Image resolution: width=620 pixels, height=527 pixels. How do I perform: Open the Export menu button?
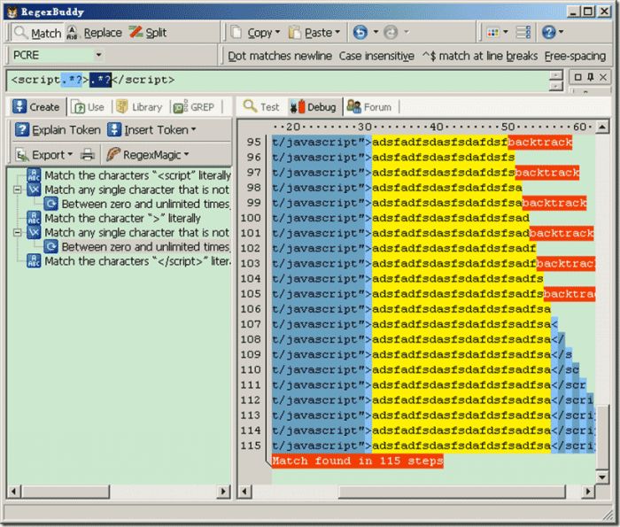pos(44,154)
